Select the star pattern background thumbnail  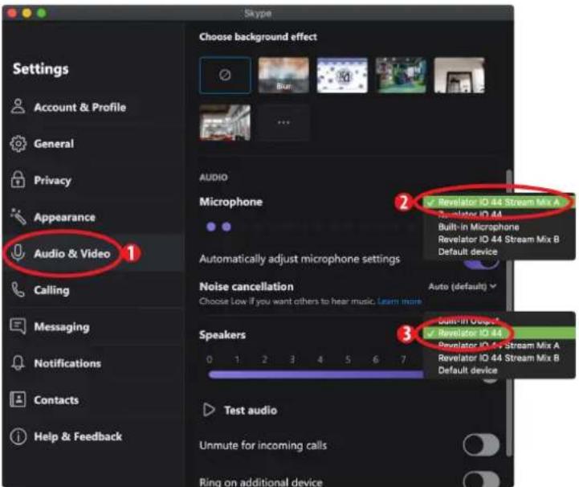(x=342, y=75)
